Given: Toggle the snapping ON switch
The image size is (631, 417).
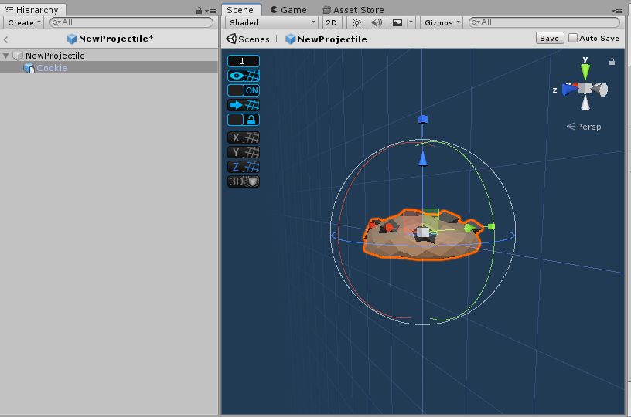Looking at the screenshot, I should click(244, 90).
